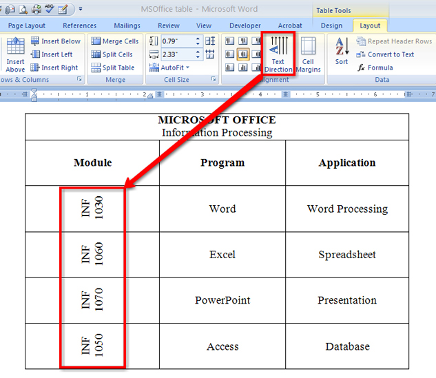Toggle Align Center Right cell alignment
The image size is (436, 378).
click(x=256, y=54)
